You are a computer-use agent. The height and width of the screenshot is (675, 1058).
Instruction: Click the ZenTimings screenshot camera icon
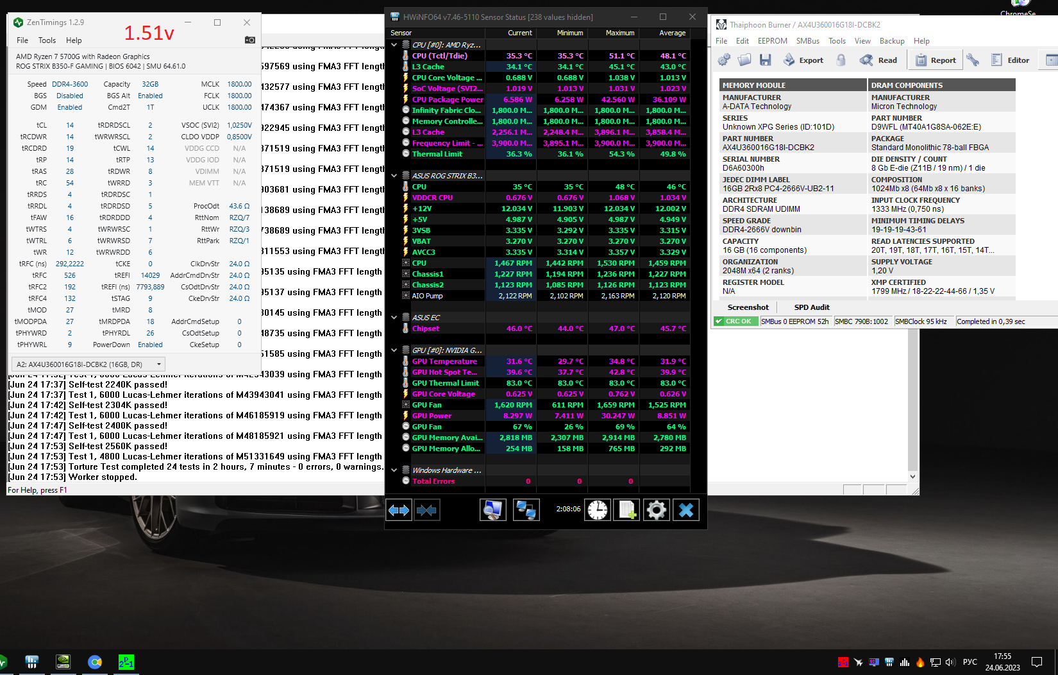(250, 40)
